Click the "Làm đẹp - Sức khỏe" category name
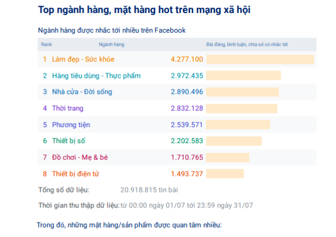 pyautogui.click(x=83, y=59)
